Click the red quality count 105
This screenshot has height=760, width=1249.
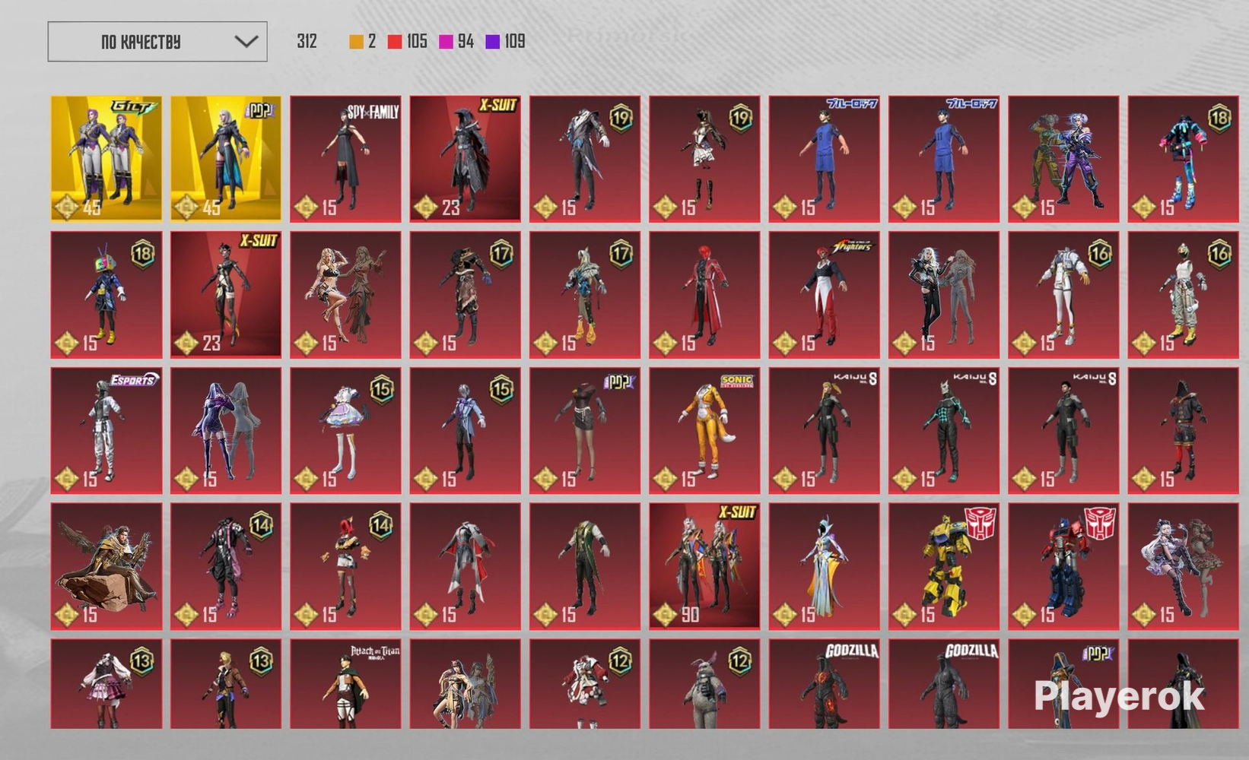[417, 42]
